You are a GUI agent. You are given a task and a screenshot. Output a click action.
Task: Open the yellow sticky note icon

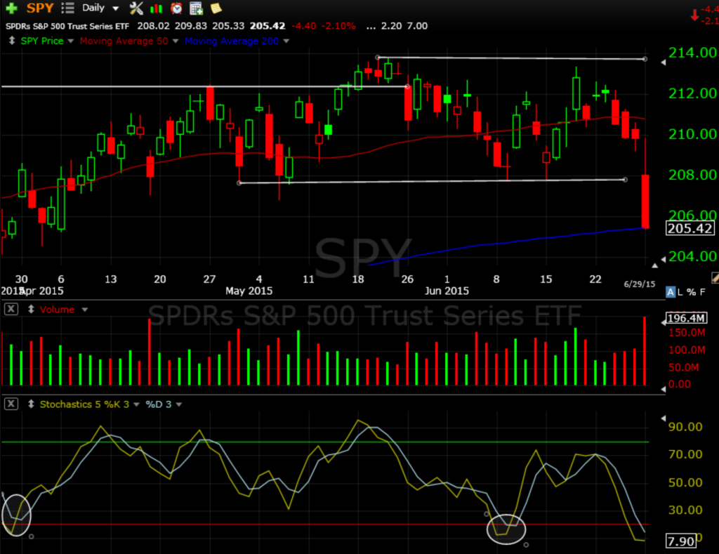click(x=216, y=8)
